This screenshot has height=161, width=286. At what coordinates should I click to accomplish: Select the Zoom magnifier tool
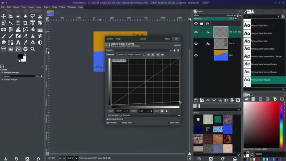pyautogui.click(x=33, y=49)
